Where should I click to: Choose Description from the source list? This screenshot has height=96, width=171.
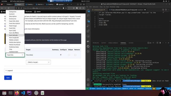tap(13, 16)
